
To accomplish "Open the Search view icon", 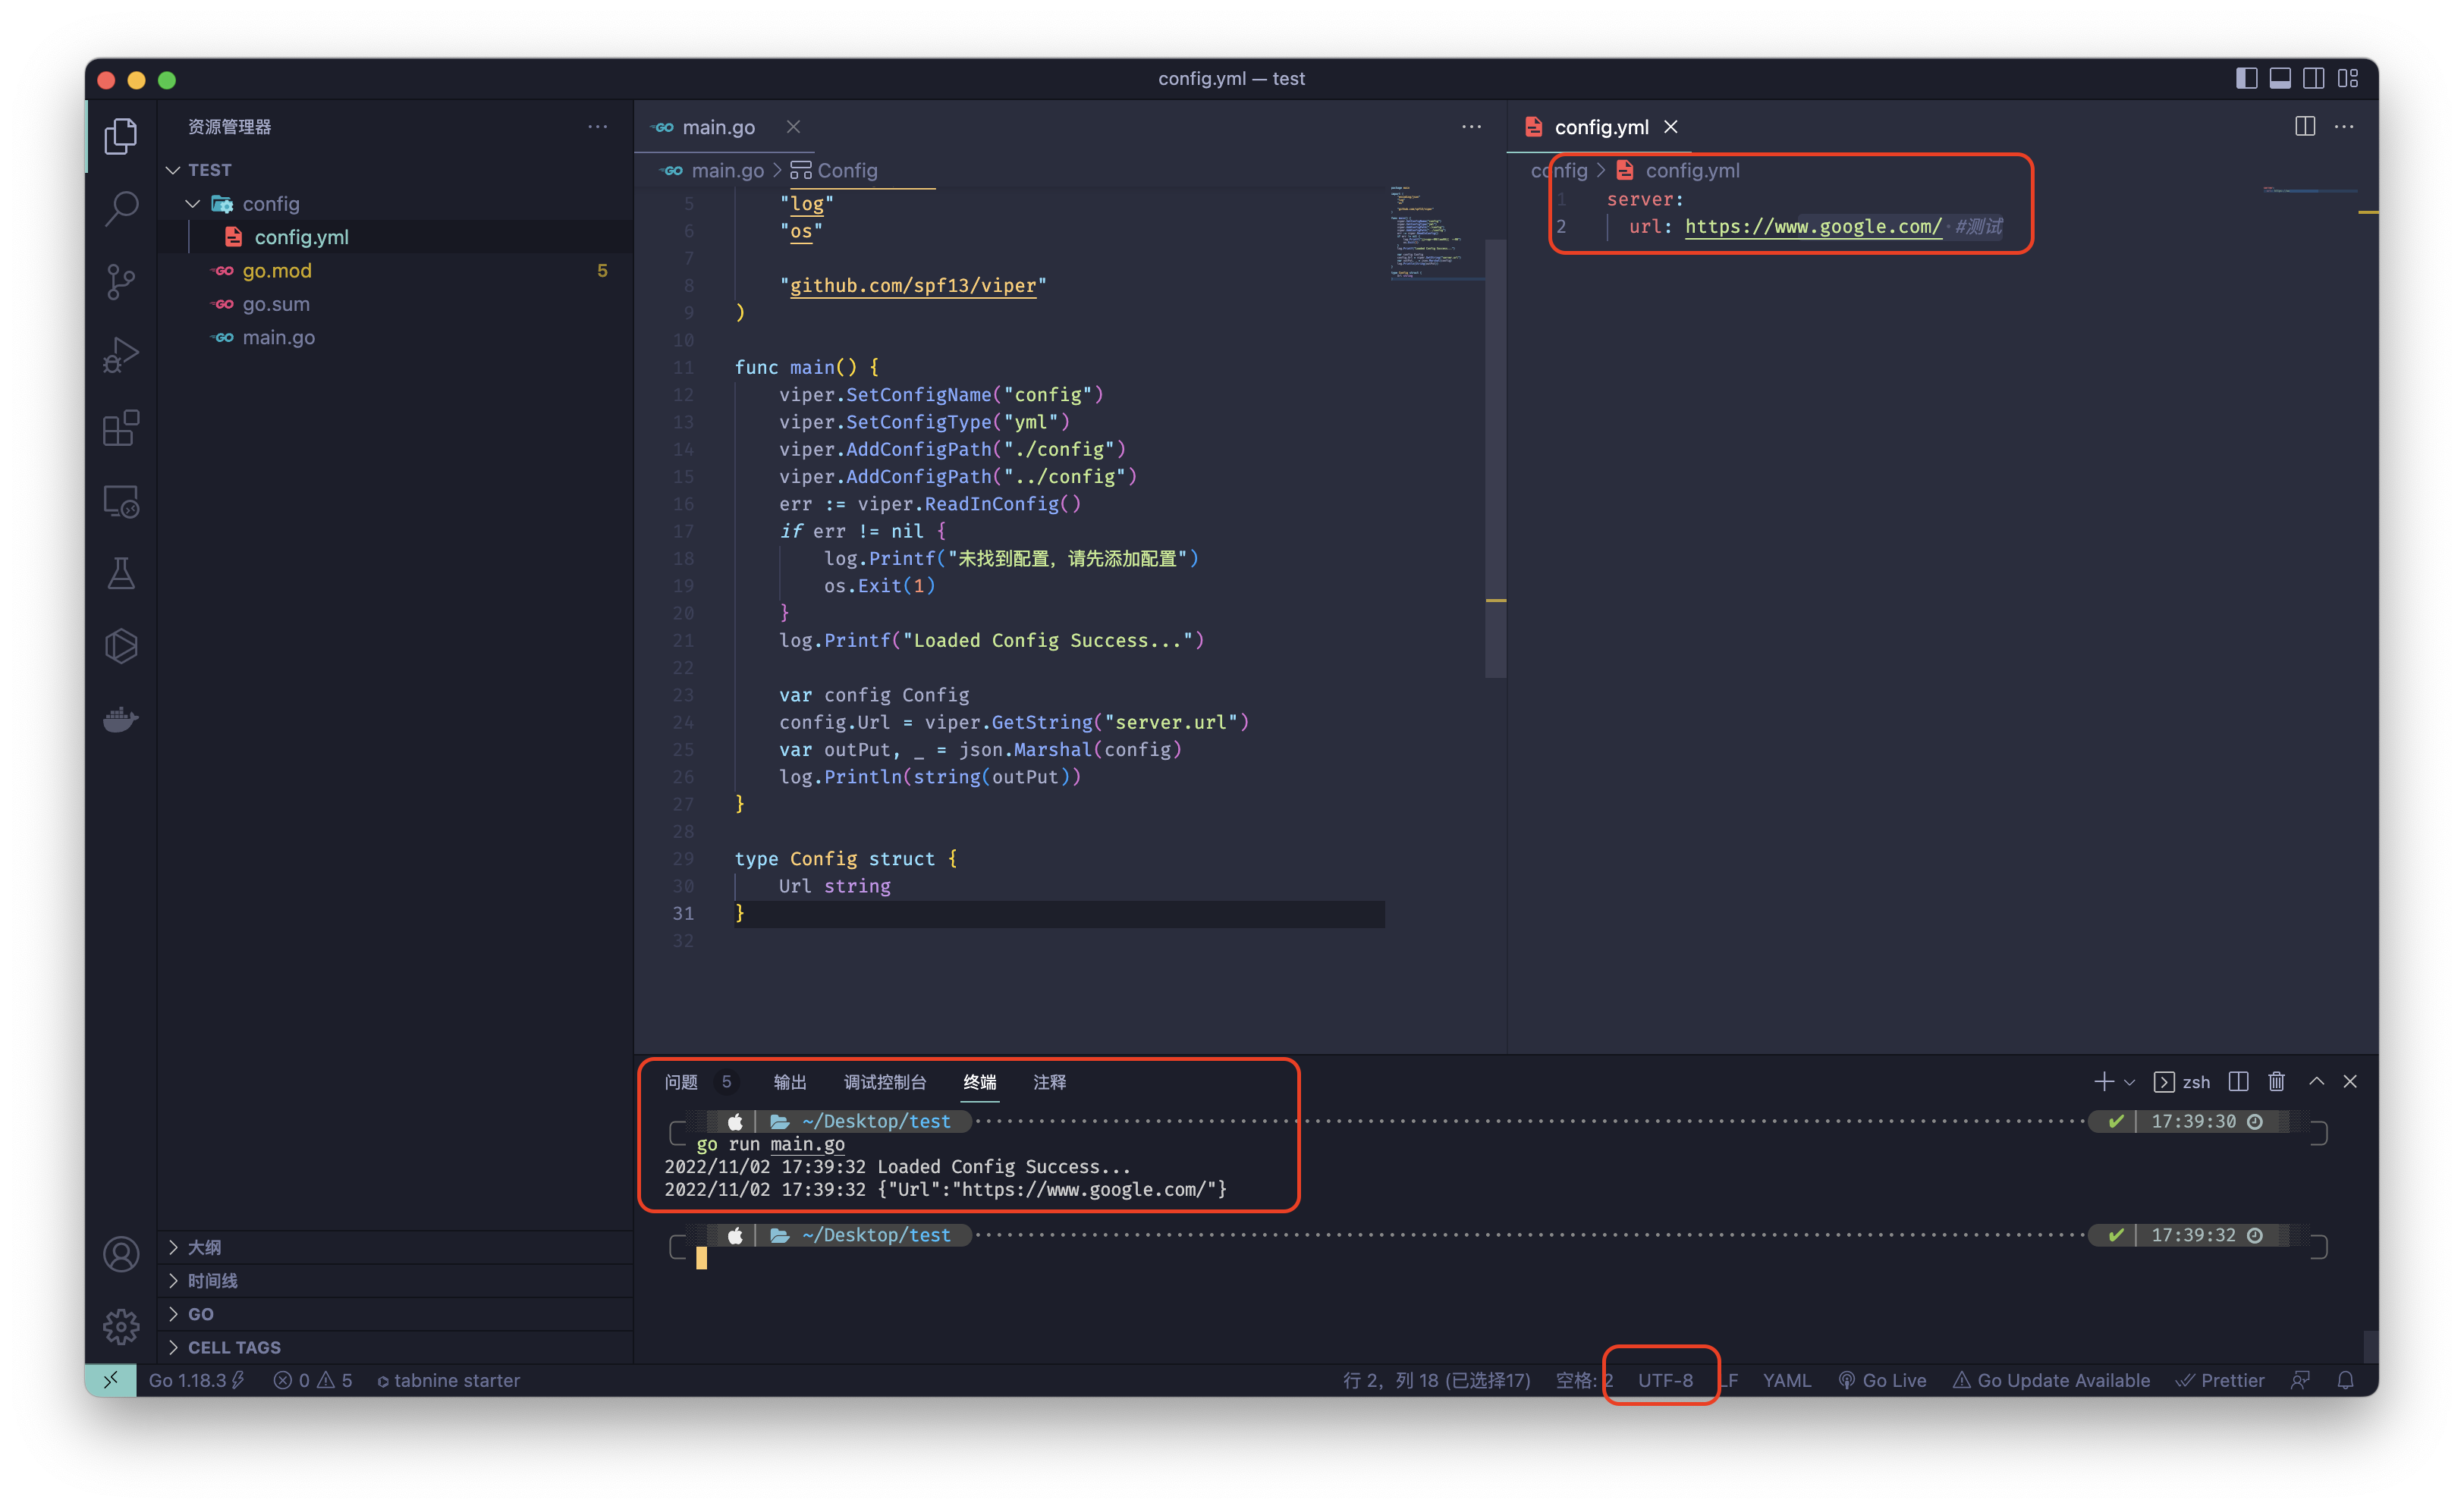I will (121, 208).
